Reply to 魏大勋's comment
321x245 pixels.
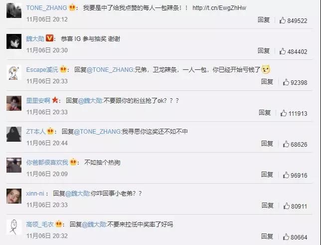pyautogui.click(x=264, y=50)
